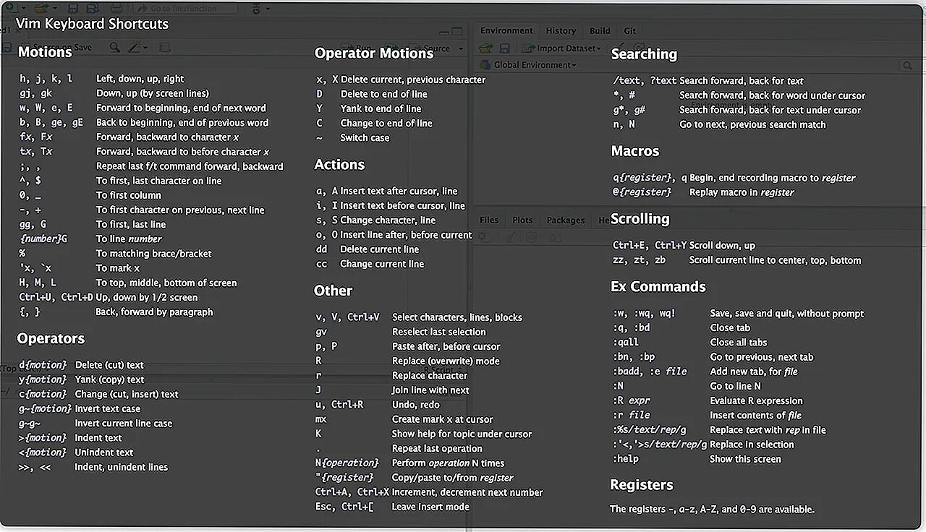The height and width of the screenshot is (532, 926).
Task: Expand the Import Dataset dropdown
Action: tap(568, 48)
